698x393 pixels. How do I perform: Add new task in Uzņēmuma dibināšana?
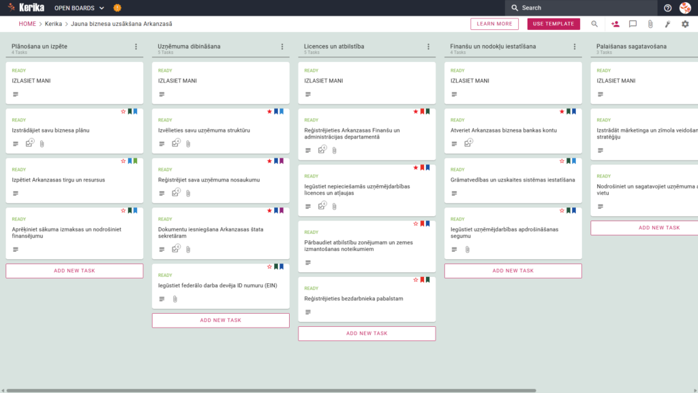(x=221, y=321)
